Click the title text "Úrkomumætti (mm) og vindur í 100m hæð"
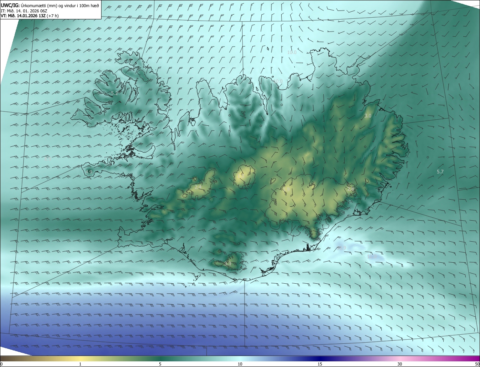Image resolution: width=480 pixels, height=367 pixels. tap(60, 5)
